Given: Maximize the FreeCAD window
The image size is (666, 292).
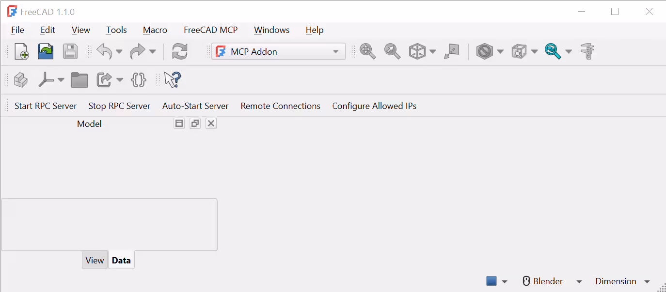Looking at the screenshot, I should [615, 12].
